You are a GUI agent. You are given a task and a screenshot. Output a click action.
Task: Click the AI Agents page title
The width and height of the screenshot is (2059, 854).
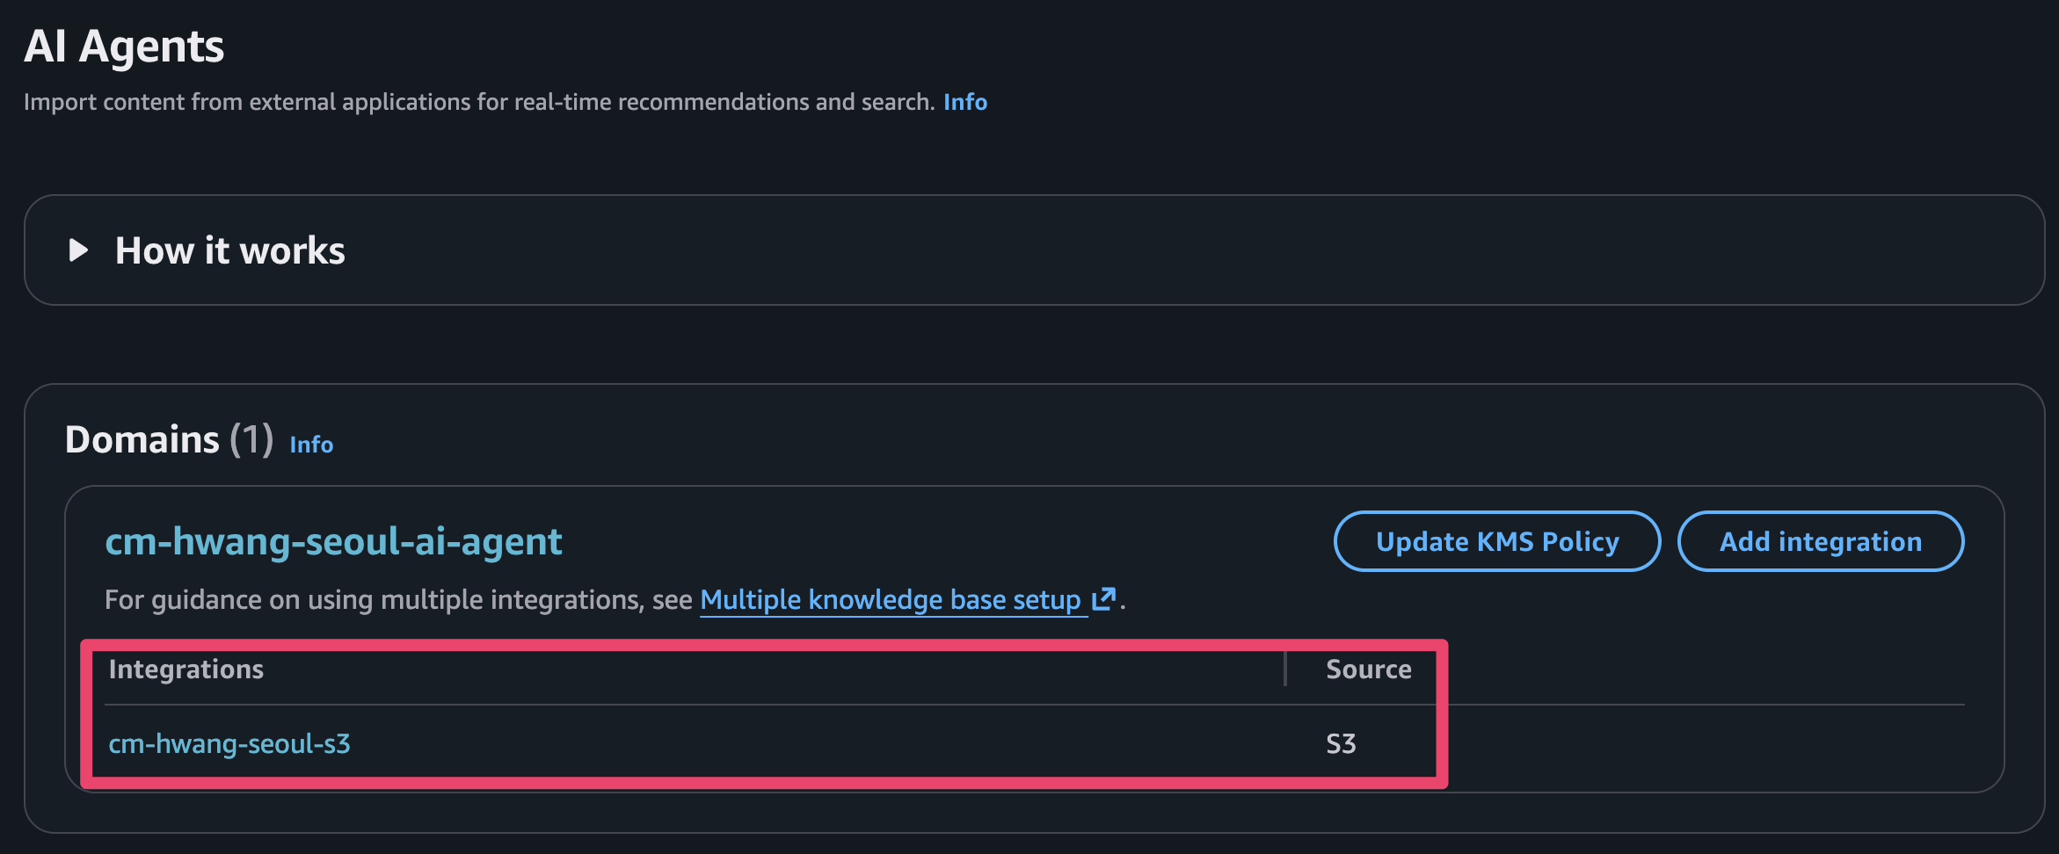124,47
